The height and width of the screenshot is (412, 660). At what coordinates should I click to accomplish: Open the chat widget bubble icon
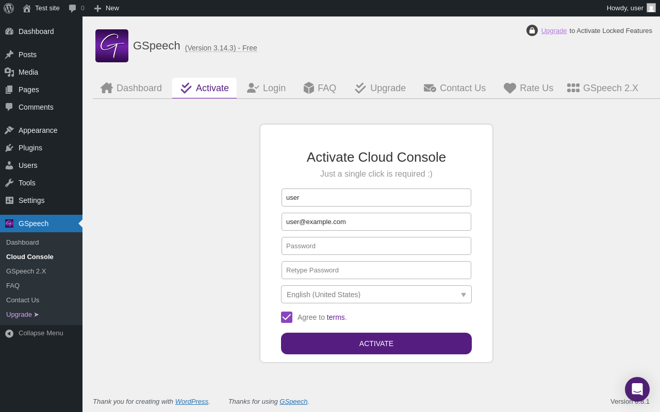tap(637, 389)
